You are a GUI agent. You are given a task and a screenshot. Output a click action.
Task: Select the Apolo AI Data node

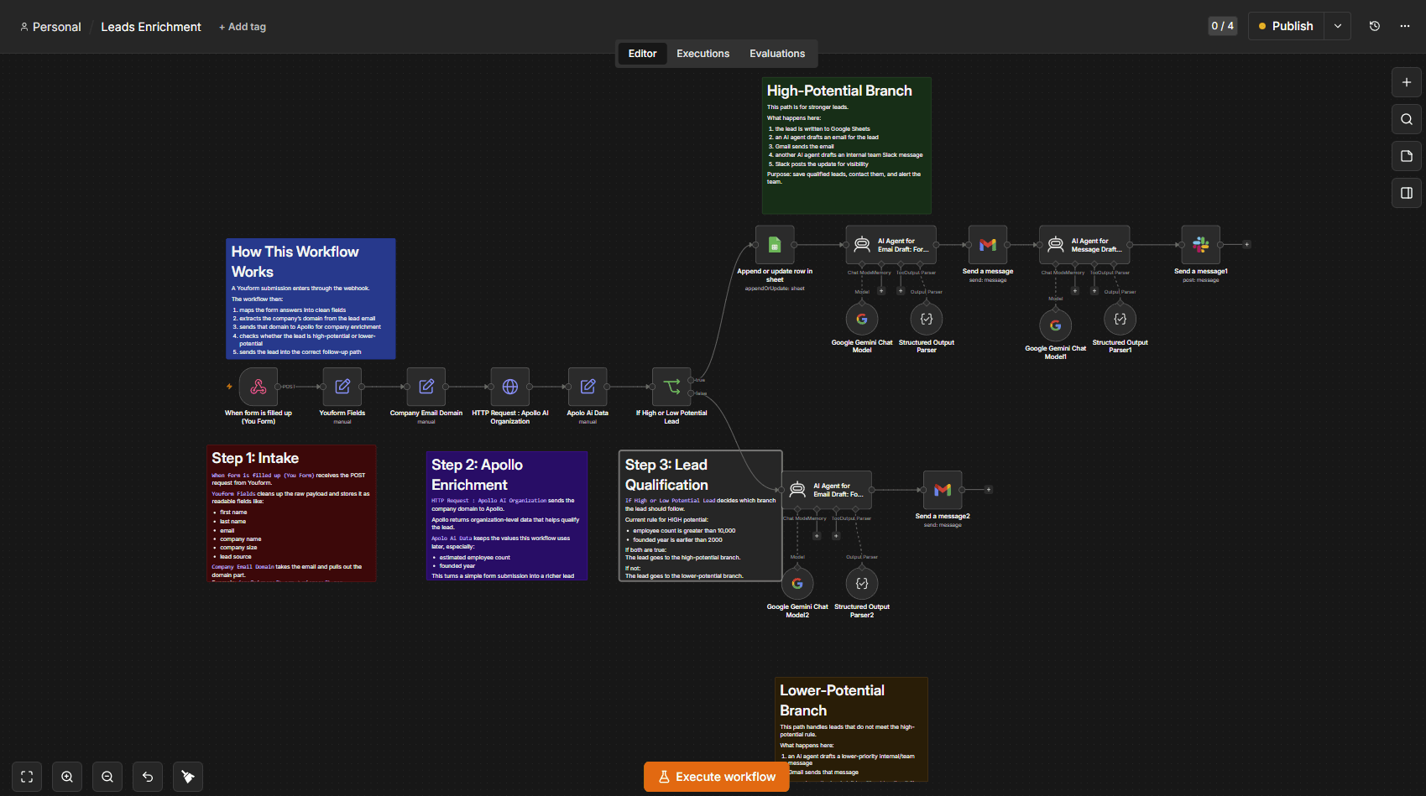click(x=588, y=387)
